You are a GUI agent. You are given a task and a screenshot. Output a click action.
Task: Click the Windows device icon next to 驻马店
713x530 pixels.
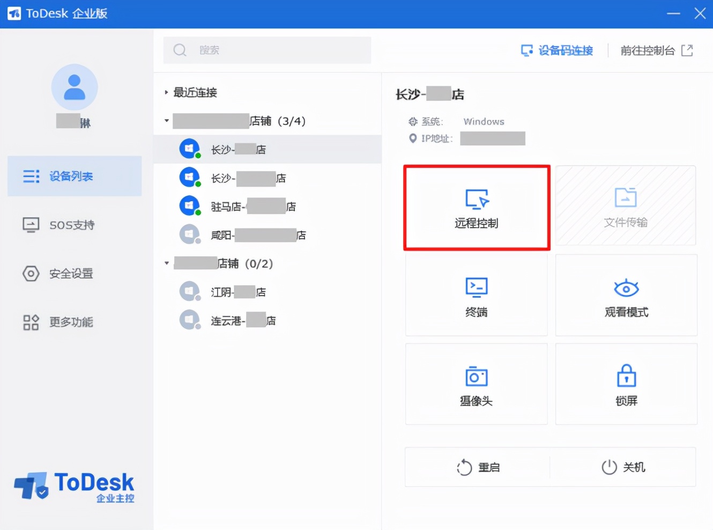(x=190, y=205)
